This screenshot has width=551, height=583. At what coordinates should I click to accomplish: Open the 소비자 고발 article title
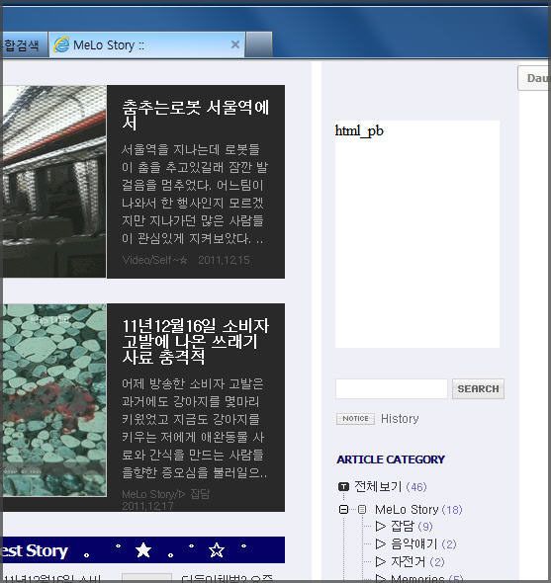tap(196, 342)
